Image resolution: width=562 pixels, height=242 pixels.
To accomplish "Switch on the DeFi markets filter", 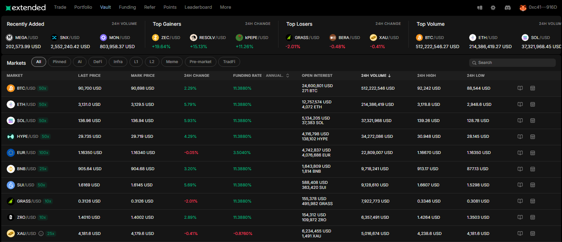I will (97, 61).
